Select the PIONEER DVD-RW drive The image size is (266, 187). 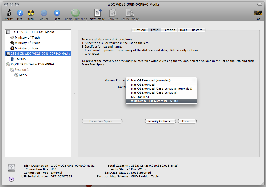[38, 64]
